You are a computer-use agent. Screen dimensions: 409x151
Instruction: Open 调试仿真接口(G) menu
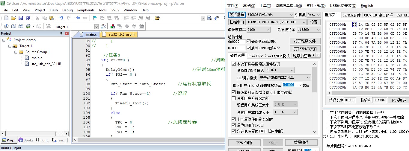point(288,6)
